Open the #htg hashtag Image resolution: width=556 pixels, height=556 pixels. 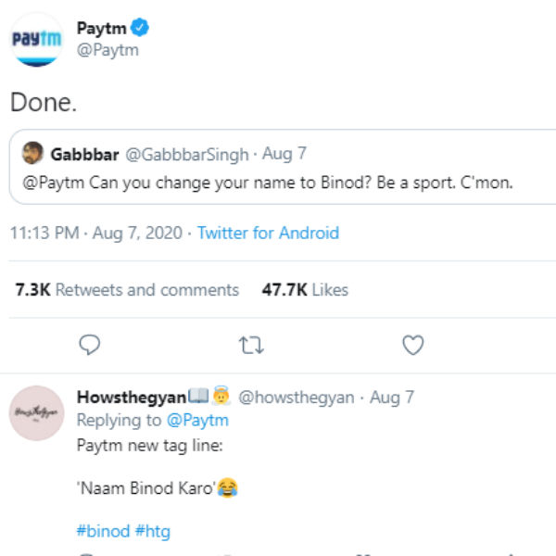click(153, 531)
